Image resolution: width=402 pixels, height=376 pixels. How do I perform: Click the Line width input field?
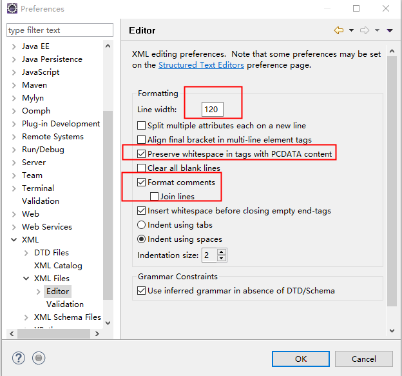[x=211, y=110]
